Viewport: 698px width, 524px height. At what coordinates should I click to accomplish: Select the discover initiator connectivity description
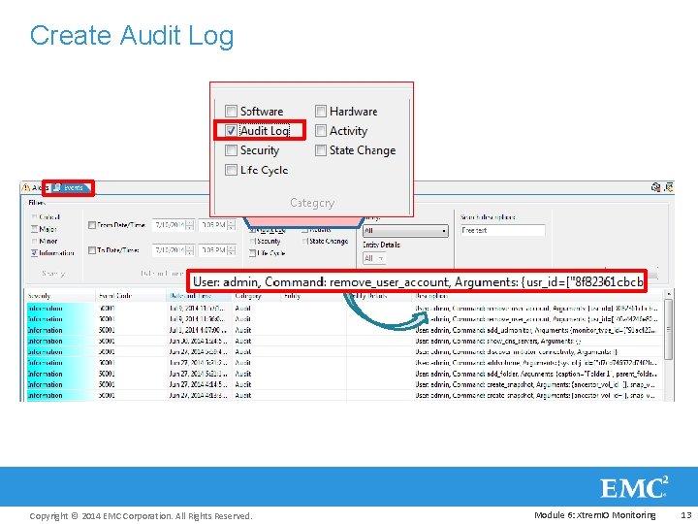tap(516, 352)
